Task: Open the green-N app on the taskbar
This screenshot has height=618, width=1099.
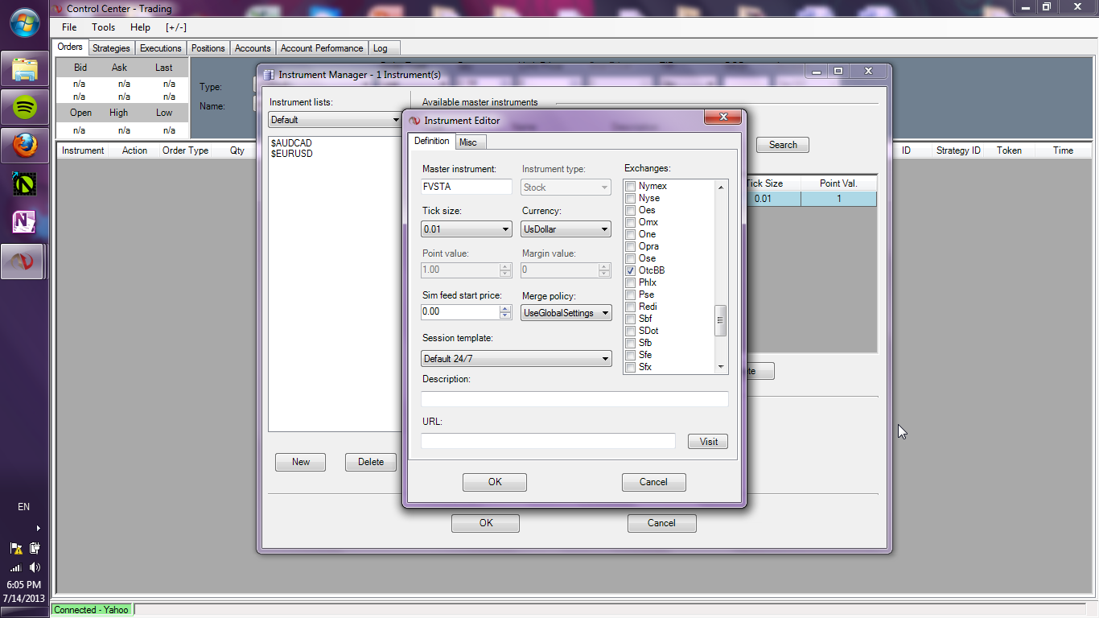Action: click(x=25, y=183)
